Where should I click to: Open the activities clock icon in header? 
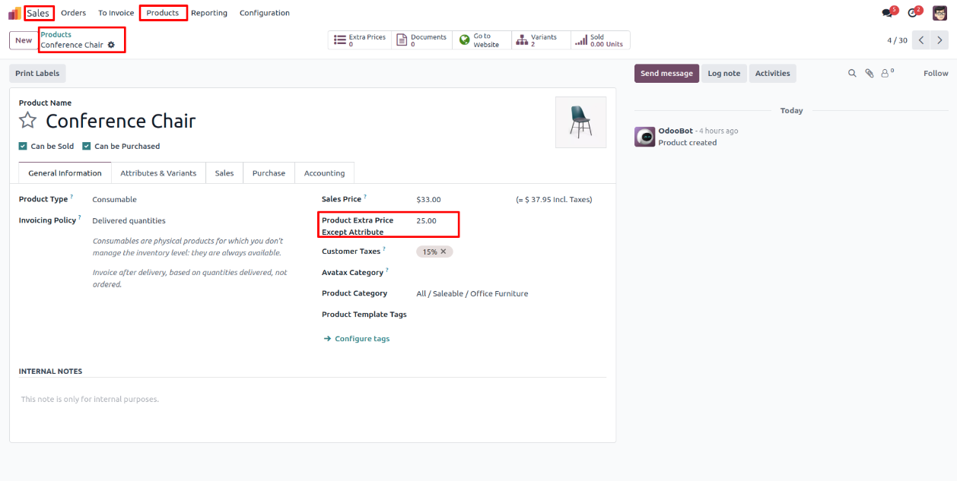pos(913,13)
